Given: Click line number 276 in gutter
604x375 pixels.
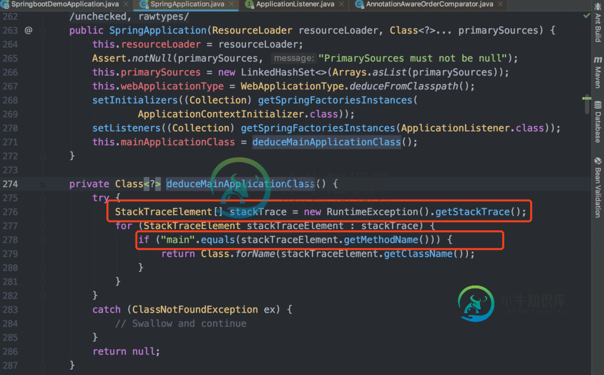Looking at the screenshot, I should point(11,212).
